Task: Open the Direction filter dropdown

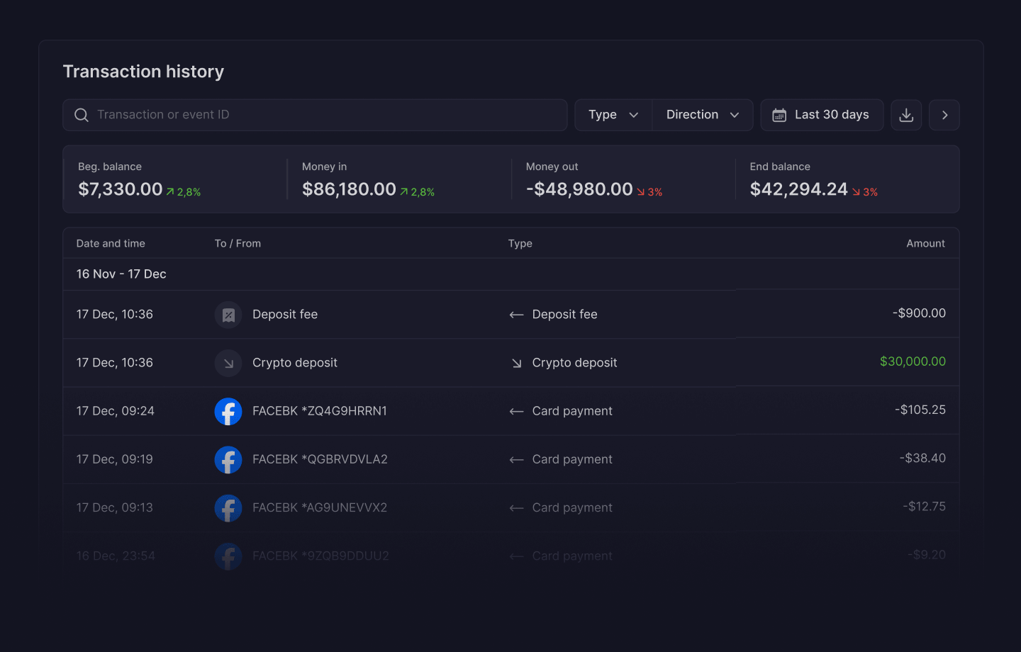Action: click(702, 115)
